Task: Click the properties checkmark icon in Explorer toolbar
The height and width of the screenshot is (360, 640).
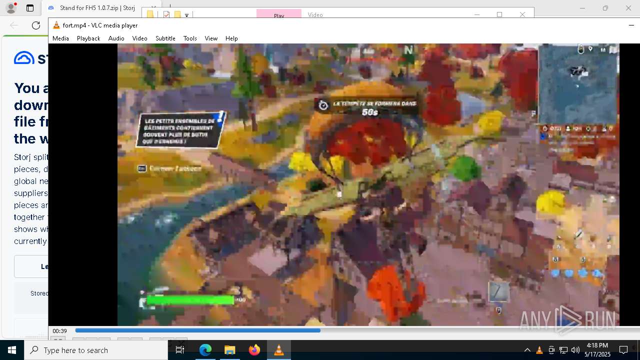Action: (x=166, y=15)
